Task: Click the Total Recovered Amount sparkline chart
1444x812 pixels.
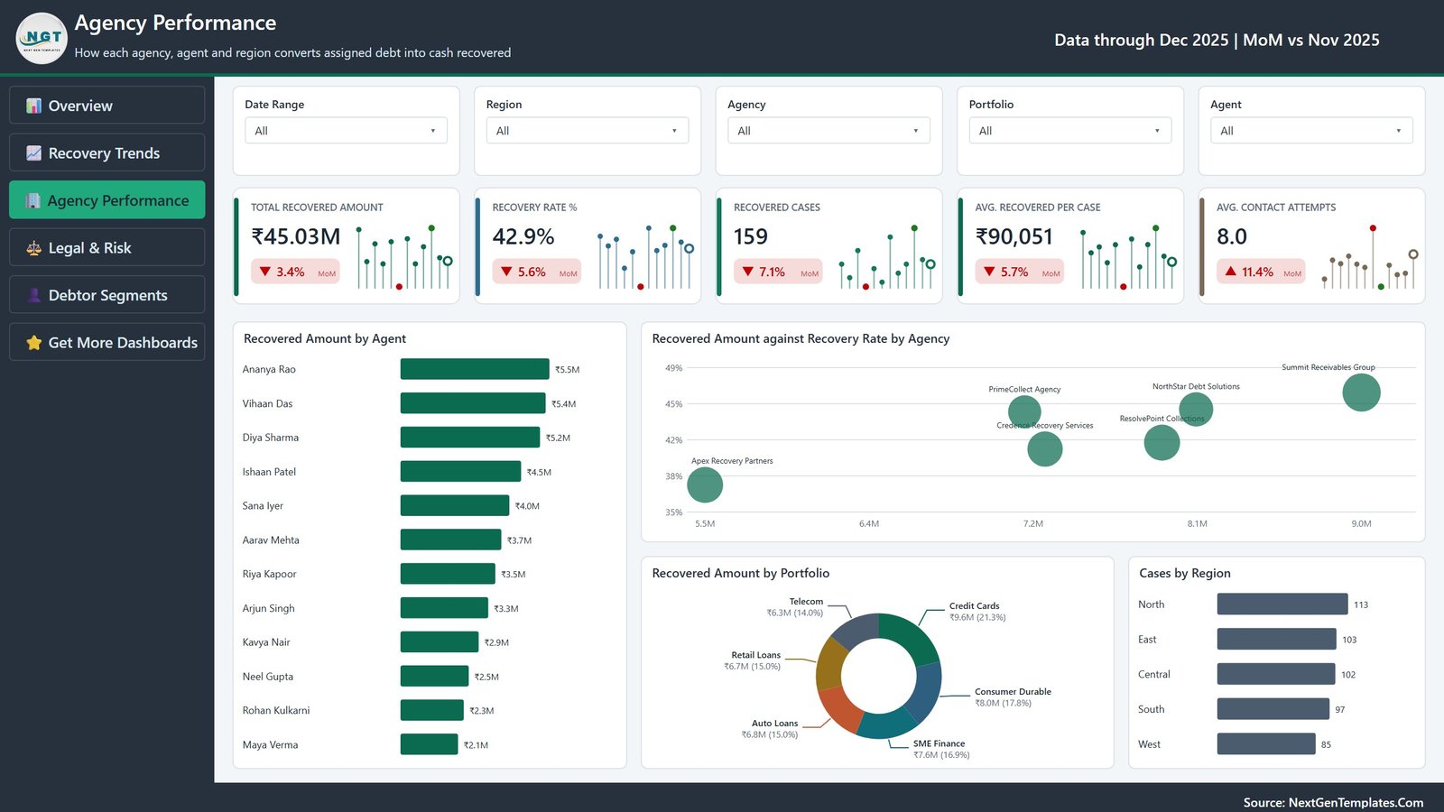Action: coord(404,257)
